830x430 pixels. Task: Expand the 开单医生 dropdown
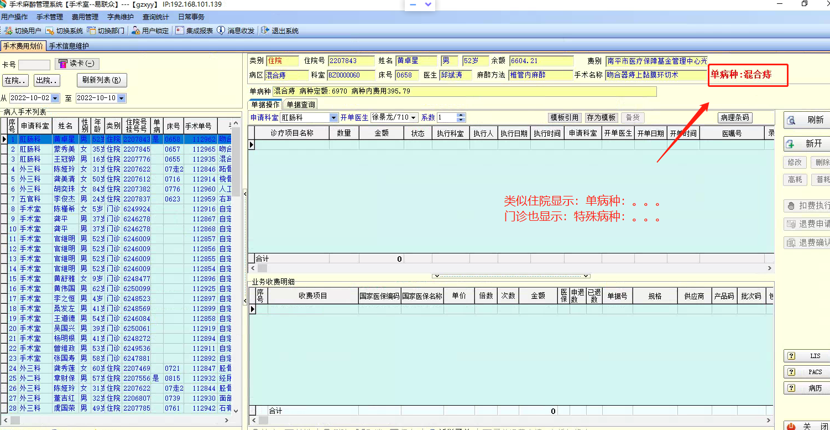[x=414, y=117]
